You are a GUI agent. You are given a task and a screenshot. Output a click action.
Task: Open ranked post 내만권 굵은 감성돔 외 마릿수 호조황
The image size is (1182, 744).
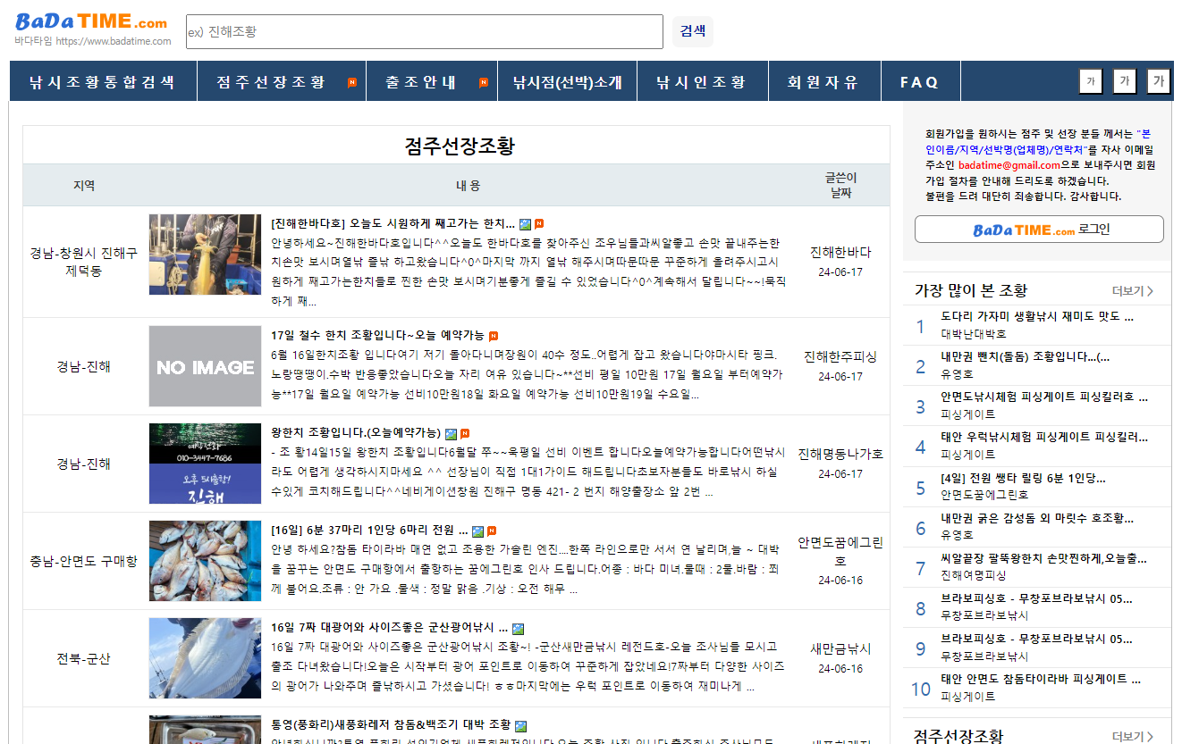pyautogui.click(x=1037, y=517)
